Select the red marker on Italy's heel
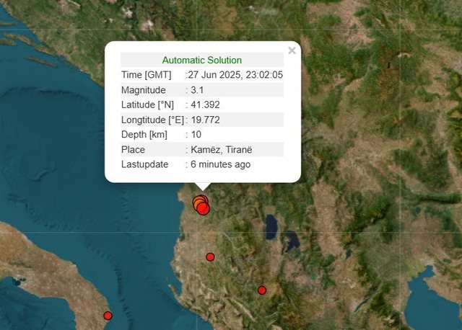Image resolution: width=462 pixels, height=330 pixels. pyautogui.click(x=108, y=316)
